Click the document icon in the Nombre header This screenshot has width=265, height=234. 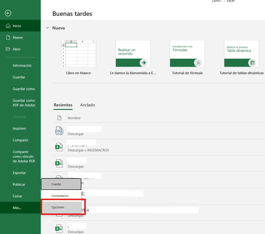click(59, 118)
